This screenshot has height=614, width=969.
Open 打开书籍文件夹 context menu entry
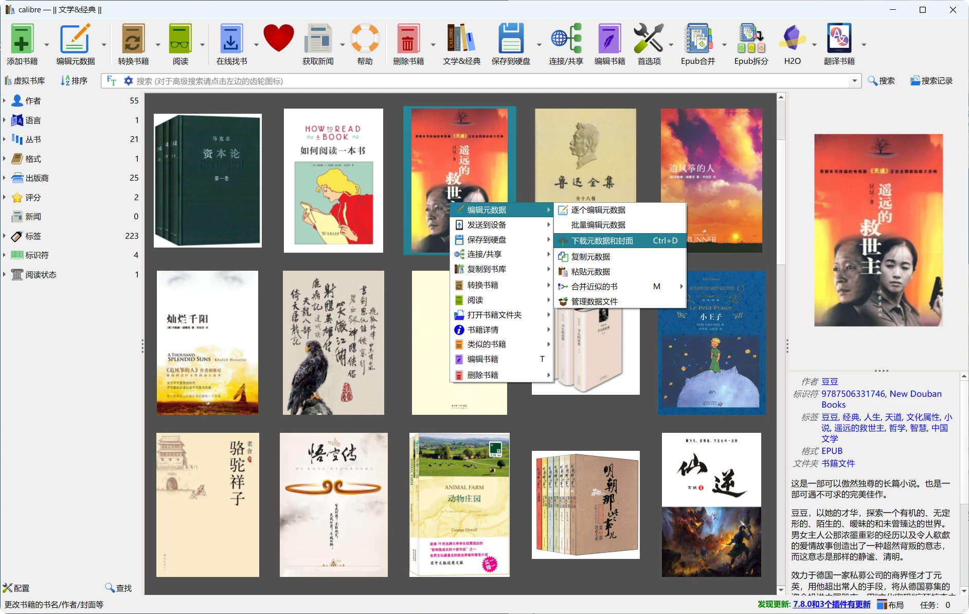502,315
